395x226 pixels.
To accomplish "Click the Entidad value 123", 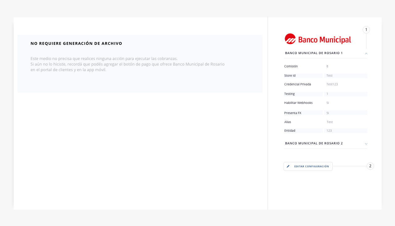I will 329,131.
